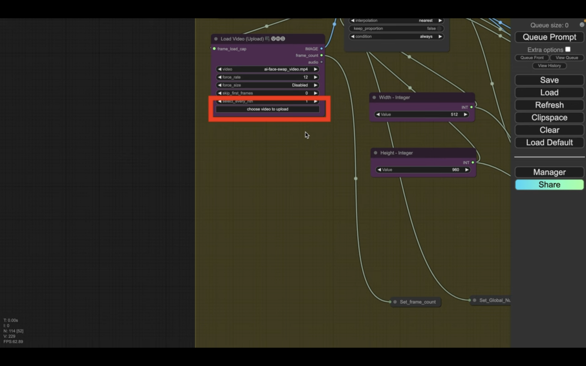Click the Height - Integer node collapse dot
The image size is (586, 366).
pyautogui.click(x=375, y=153)
